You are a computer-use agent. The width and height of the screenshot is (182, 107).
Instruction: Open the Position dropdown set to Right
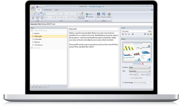(140, 67)
